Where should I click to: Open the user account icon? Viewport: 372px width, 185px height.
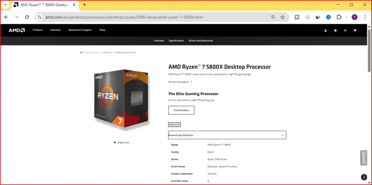pyautogui.click(x=325, y=30)
